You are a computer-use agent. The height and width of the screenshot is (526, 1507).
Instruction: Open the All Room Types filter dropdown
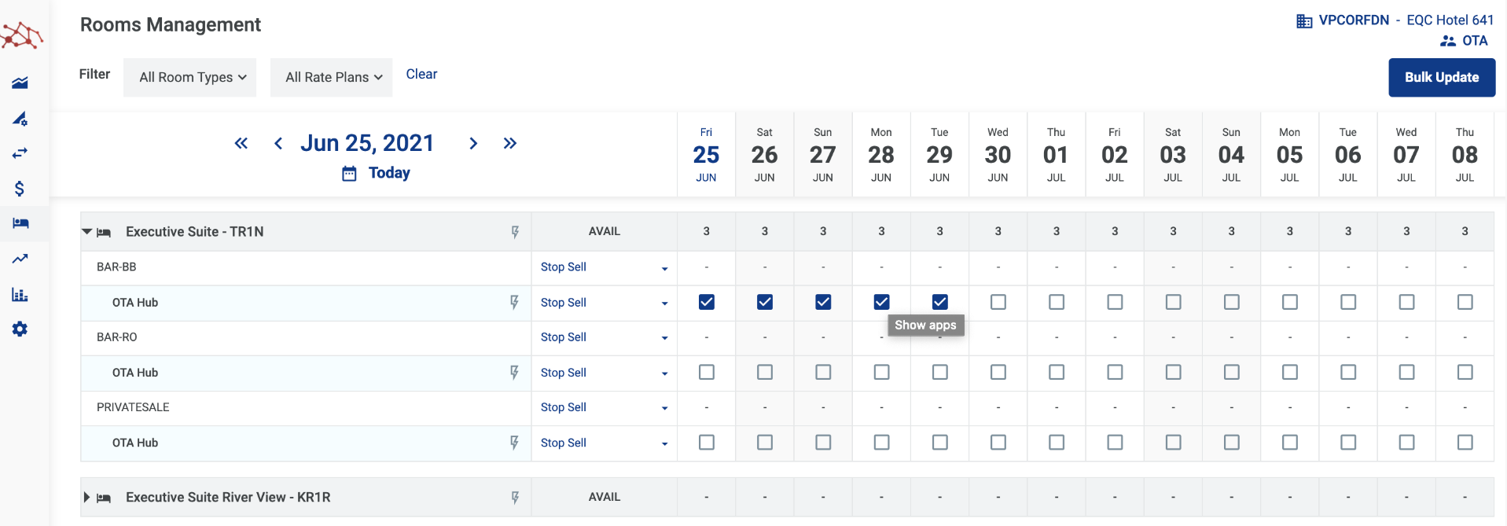click(190, 77)
